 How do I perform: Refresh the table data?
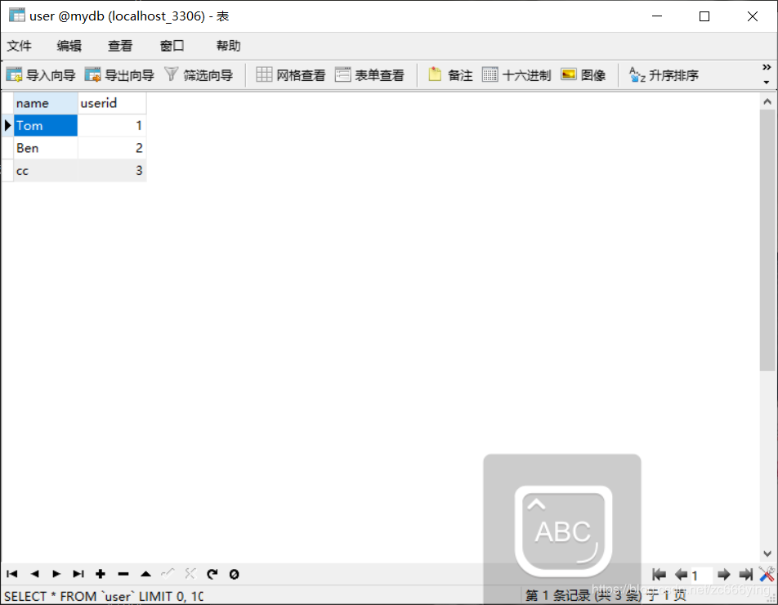212,574
